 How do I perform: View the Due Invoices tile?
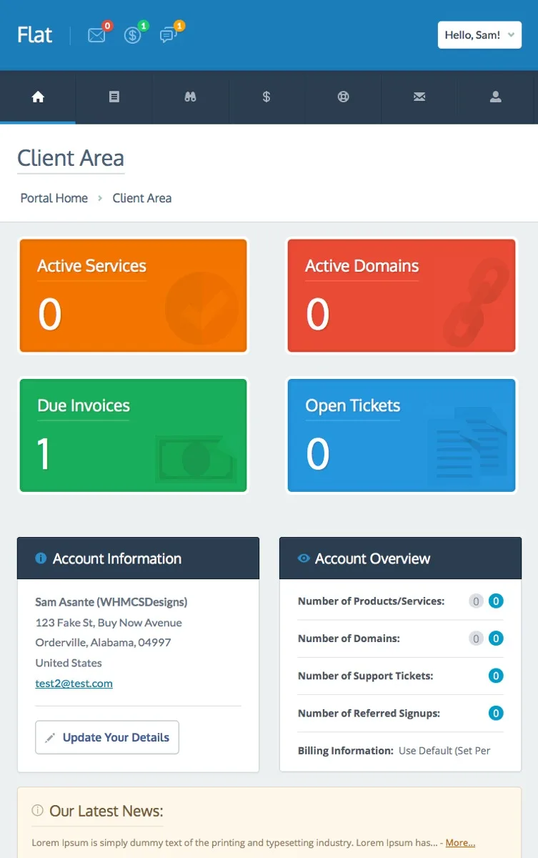tap(134, 435)
